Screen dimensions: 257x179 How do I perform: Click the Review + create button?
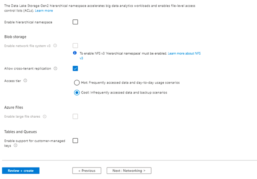21,170
